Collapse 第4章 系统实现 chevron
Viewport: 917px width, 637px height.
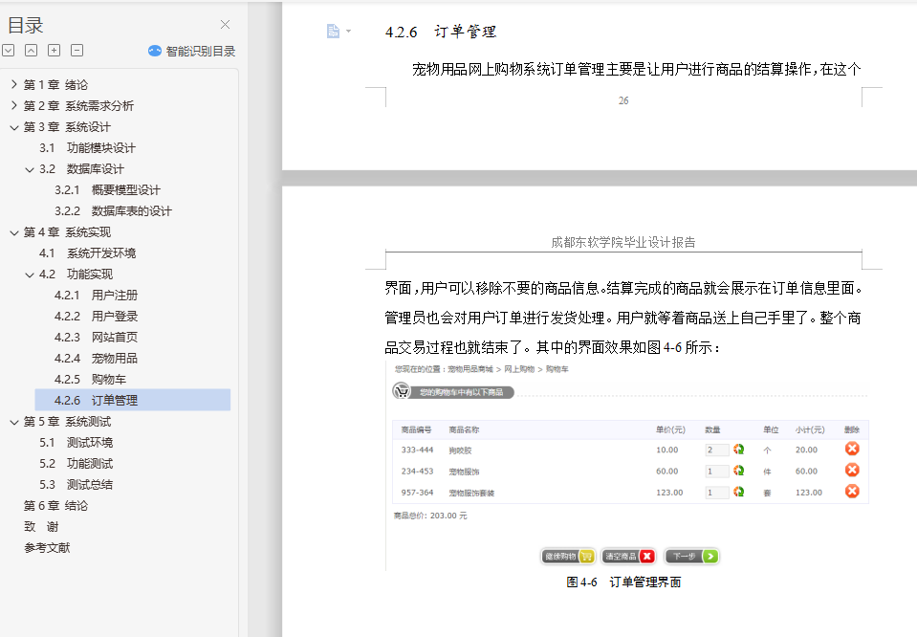coord(14,232)
